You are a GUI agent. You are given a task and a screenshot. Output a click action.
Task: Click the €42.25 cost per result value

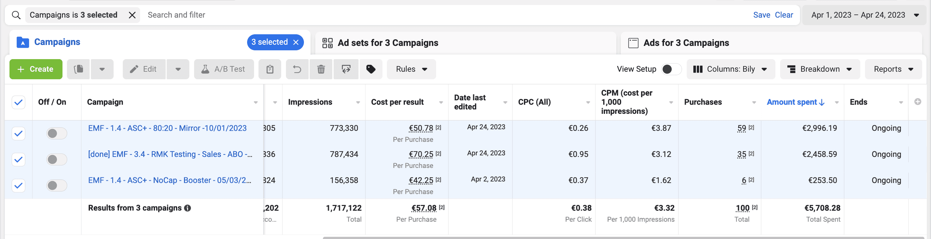point(421,180)
